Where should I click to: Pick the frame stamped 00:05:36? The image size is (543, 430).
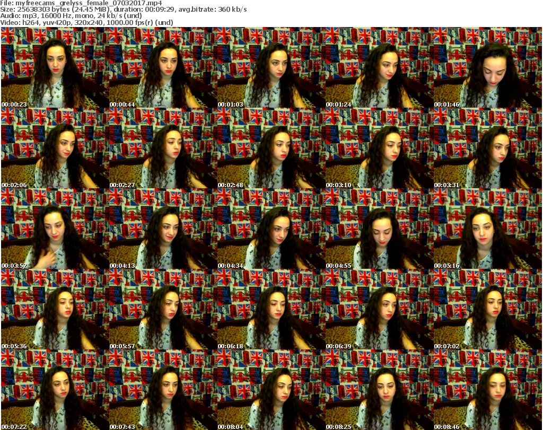point(55,309)
